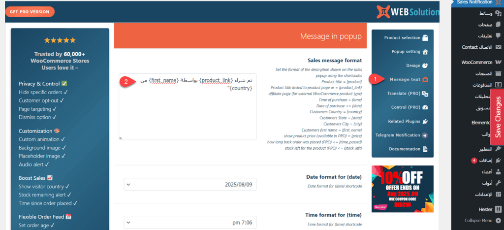
Task: Click Collapse Menu in admin sidebar
Action: (478, 221)
